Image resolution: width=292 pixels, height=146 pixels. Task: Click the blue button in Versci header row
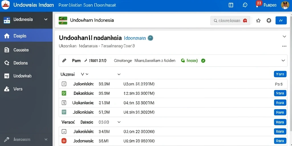click(280, 122)
